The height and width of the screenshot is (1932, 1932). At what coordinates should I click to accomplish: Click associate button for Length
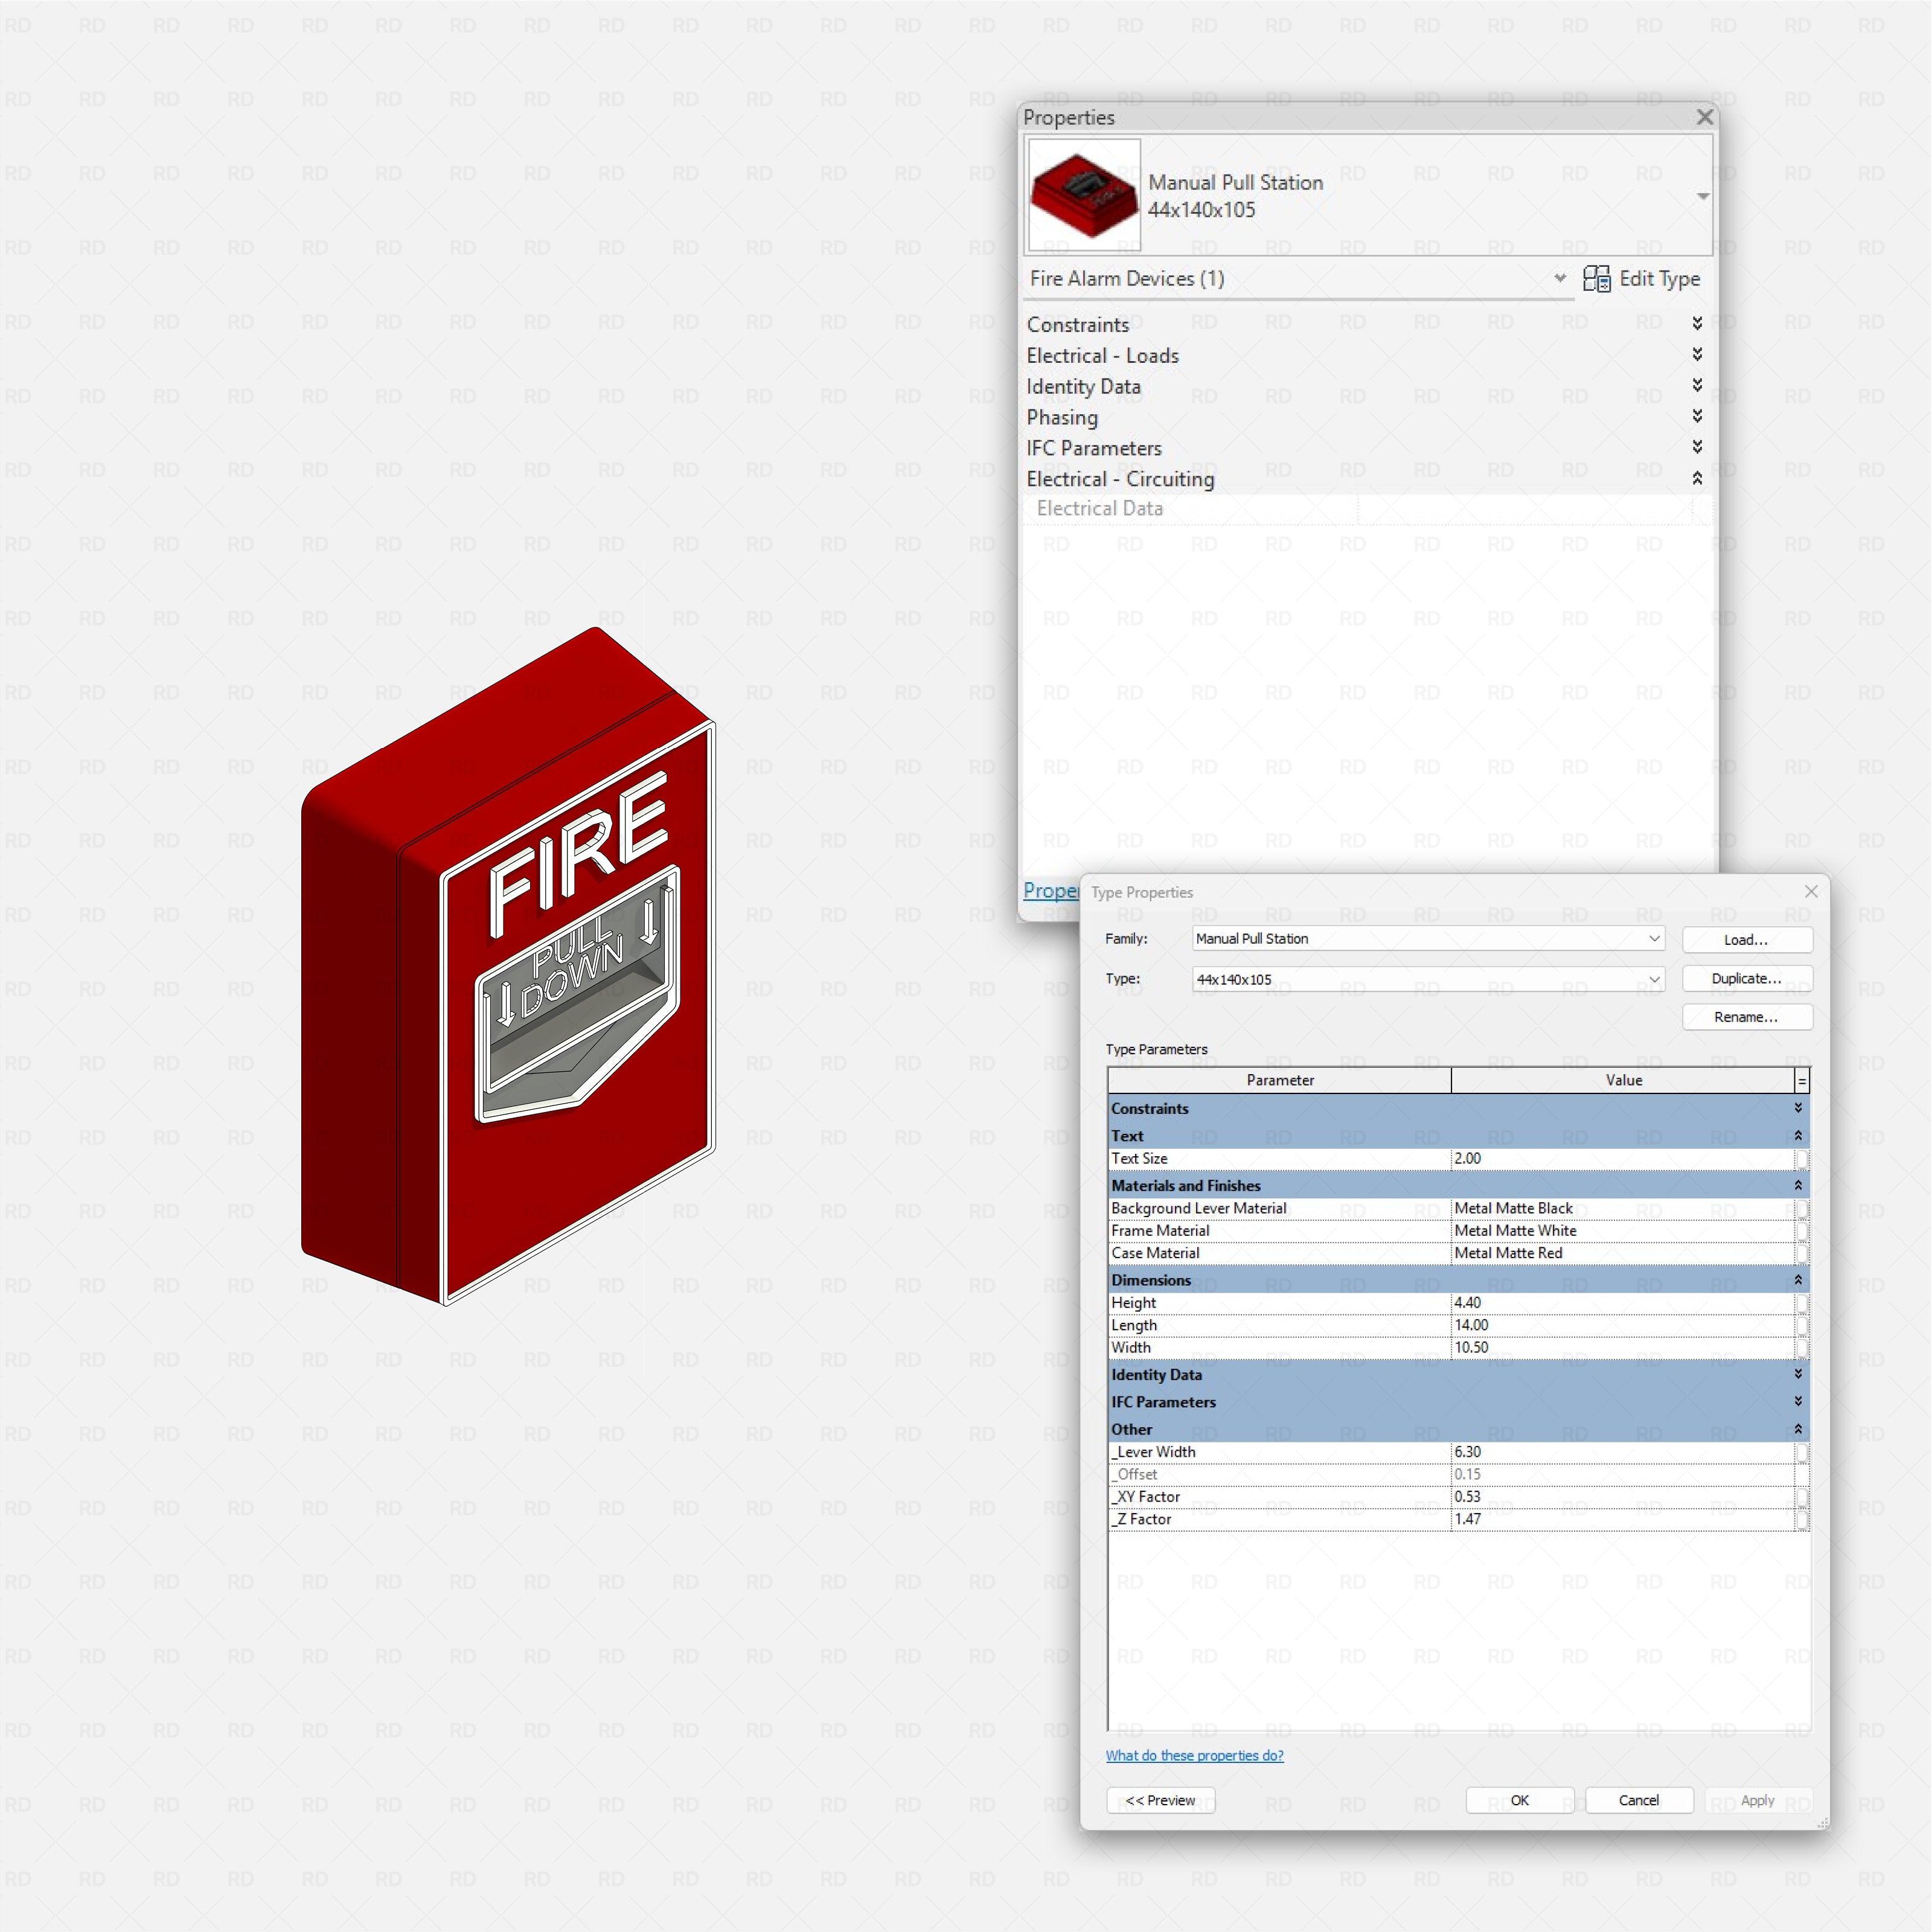click(1802, 1325)
